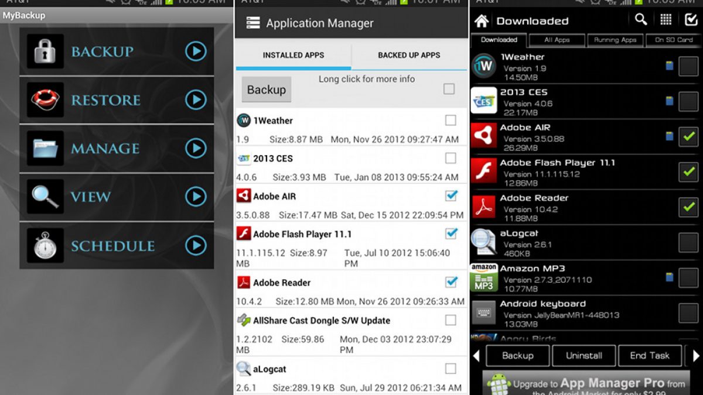Uncheck Adobe Reader green checkbox in Downloaded list
The width and height of the screenshot is (703, 395).
(x=688, y=207)
